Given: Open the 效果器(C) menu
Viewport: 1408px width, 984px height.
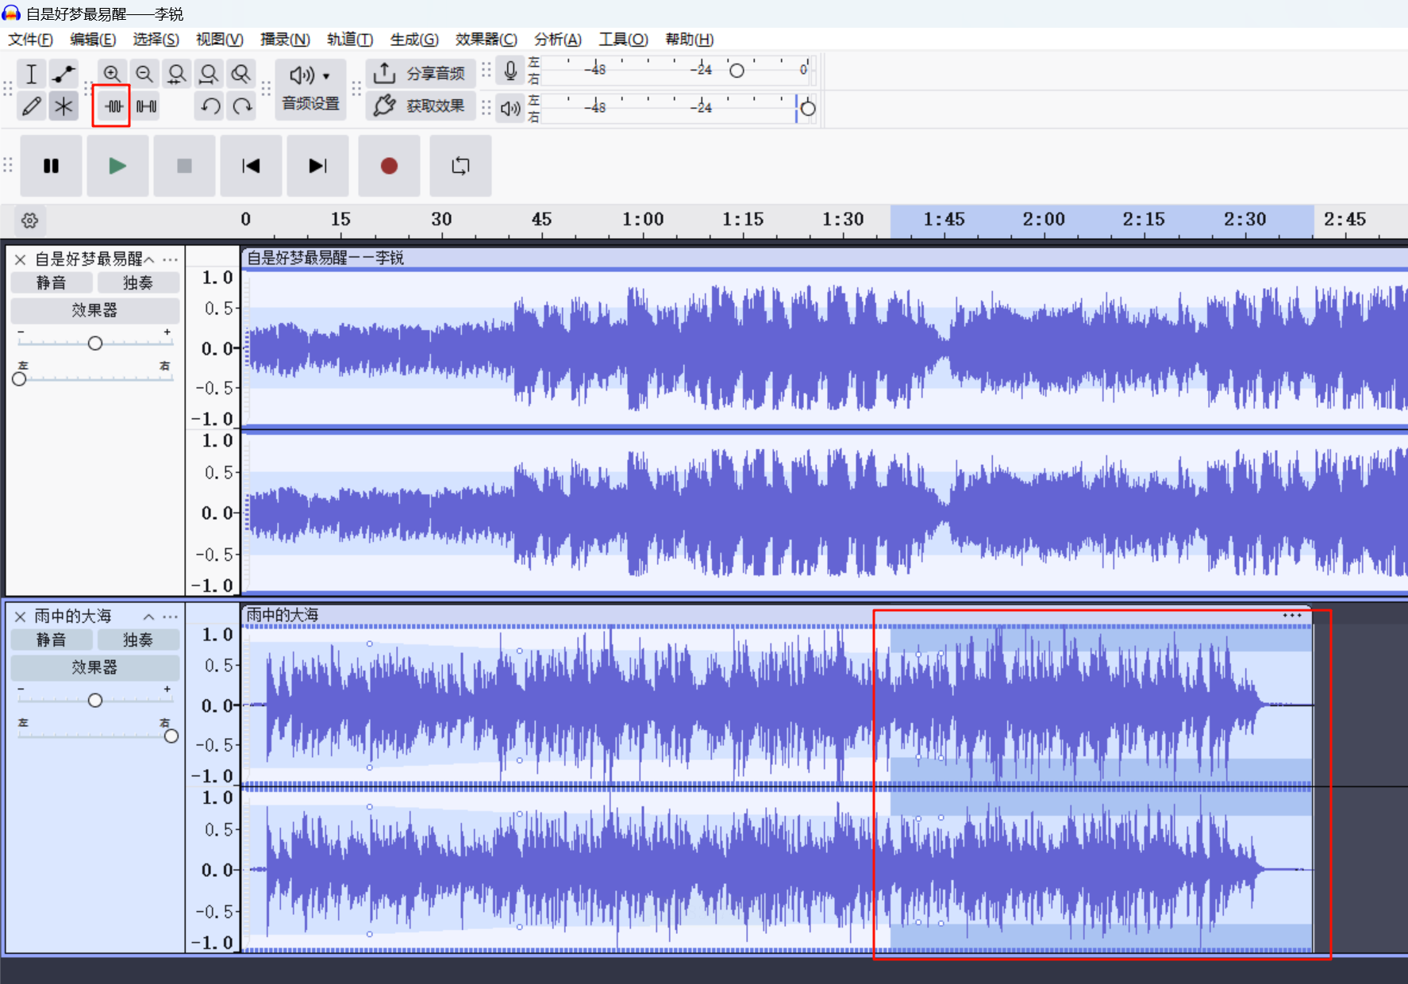Looking at the screenshot, I should pyautogui.click(x=486, y=40).
